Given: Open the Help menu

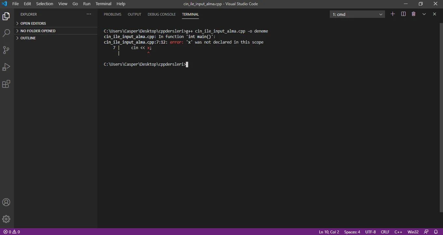Looking at the screenshot, I should pyautogui.click(x=121, y=4).
